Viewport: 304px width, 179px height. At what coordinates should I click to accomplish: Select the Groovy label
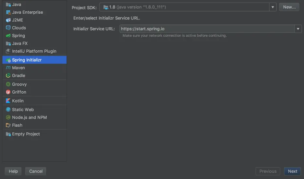(x=19, y=84)
